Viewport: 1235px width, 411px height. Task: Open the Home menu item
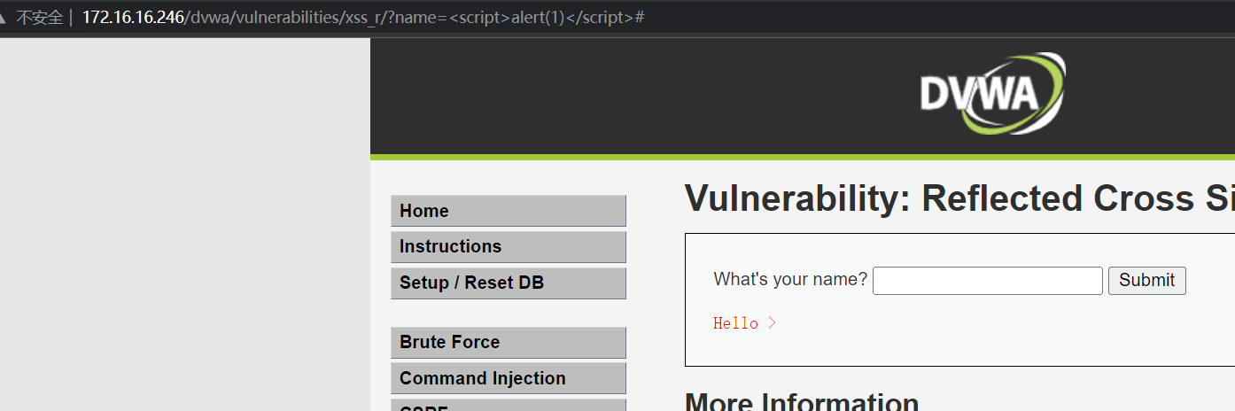pyautogui.click(x=509, y=211)
